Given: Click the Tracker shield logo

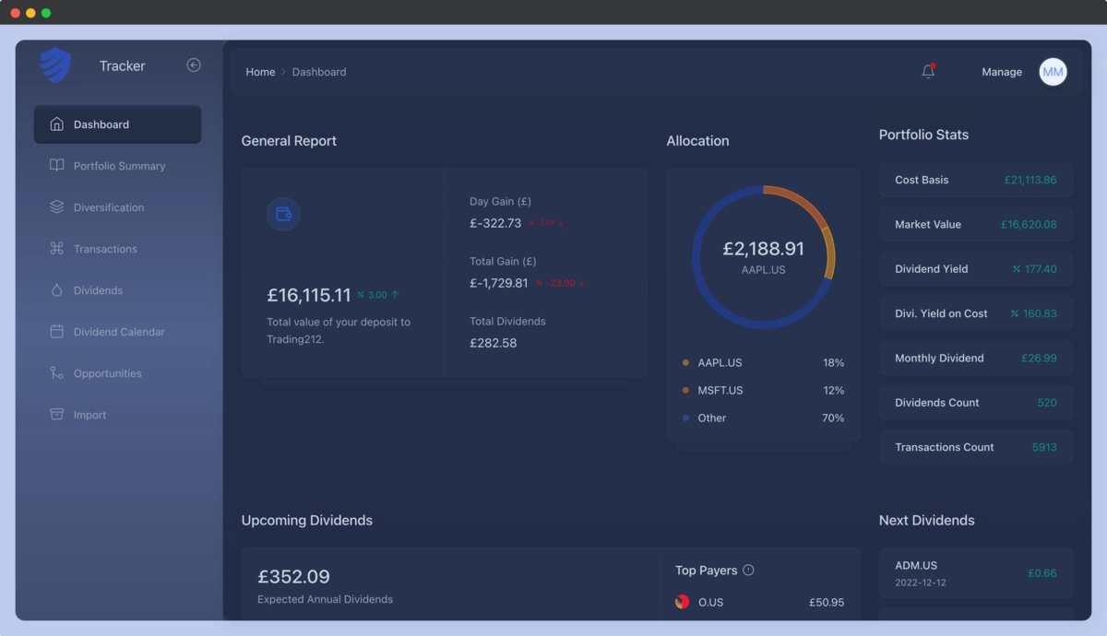Looking at the screenshot, I should [55, 65].
